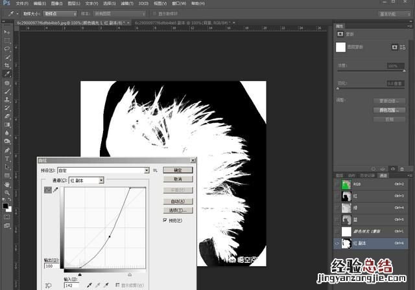This screenshot has width=415, height=290.
Task: Open the 图像 (Image) menu
Action: tap(58, 3)
